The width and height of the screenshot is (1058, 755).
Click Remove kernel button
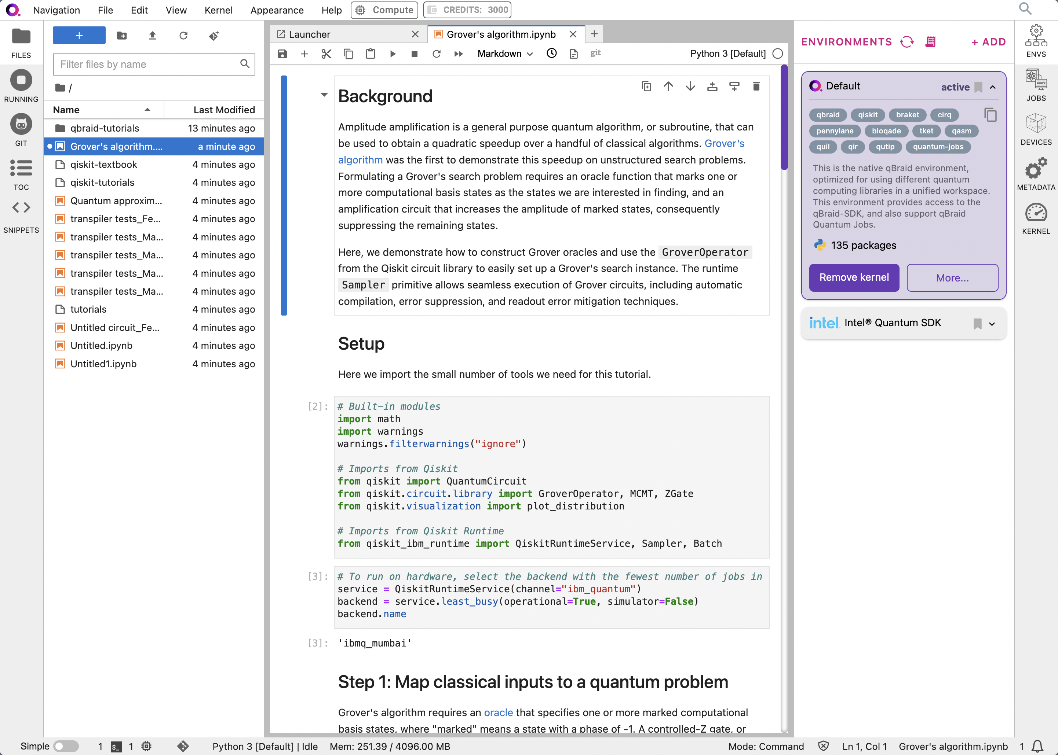(854, 277)
